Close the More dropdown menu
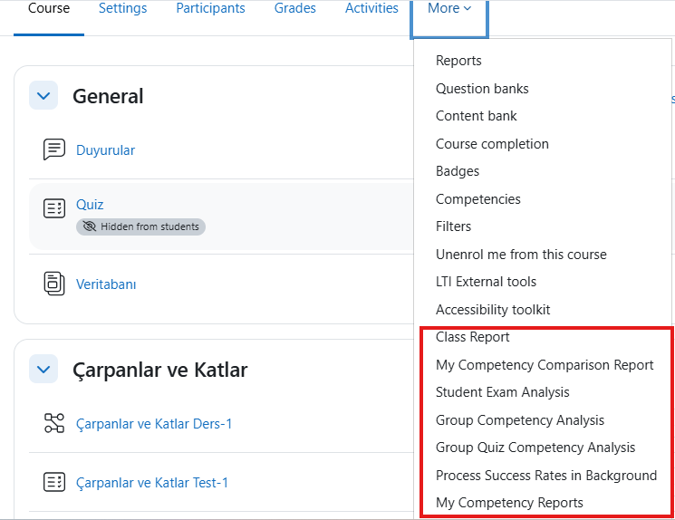The width and height of the screenshot is (675, 520). coord(449,9)
